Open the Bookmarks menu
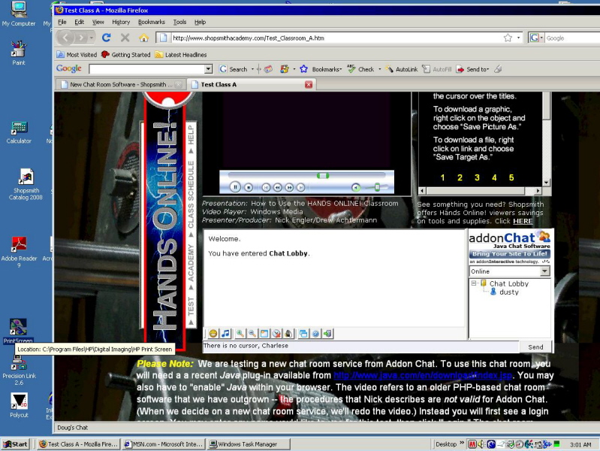This screenshot has height=451, width=600. coord(152,22)
